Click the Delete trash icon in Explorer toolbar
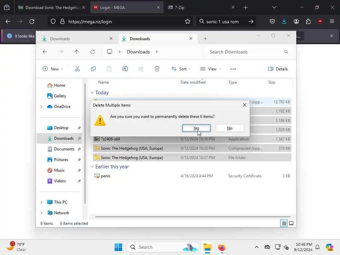 [157, 69]
